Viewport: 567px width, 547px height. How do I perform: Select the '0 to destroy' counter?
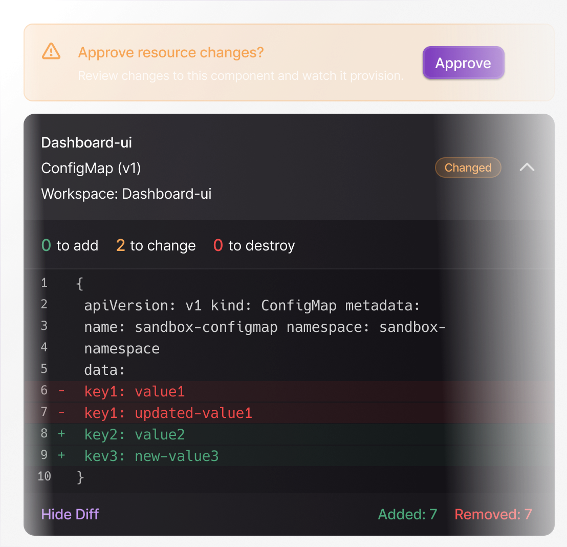pyautogui.click(x=254, y=245)
